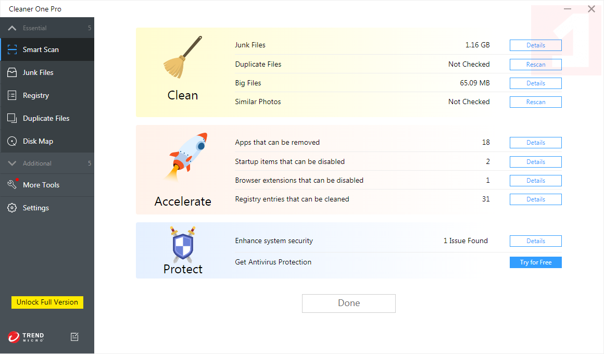Select Registry in the sidebar
This screenshot has width=604, height=354.
coord(47,95)
